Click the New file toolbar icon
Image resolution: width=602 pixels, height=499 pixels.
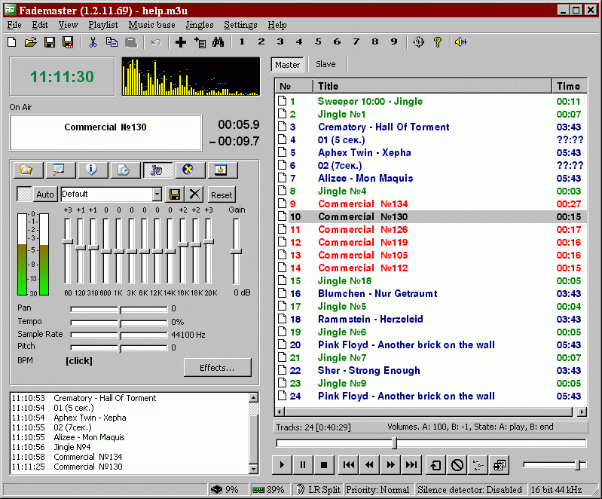click(12, 42)
